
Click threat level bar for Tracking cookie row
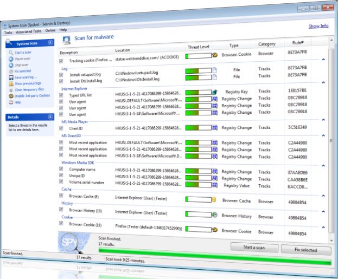pos(199,56)
